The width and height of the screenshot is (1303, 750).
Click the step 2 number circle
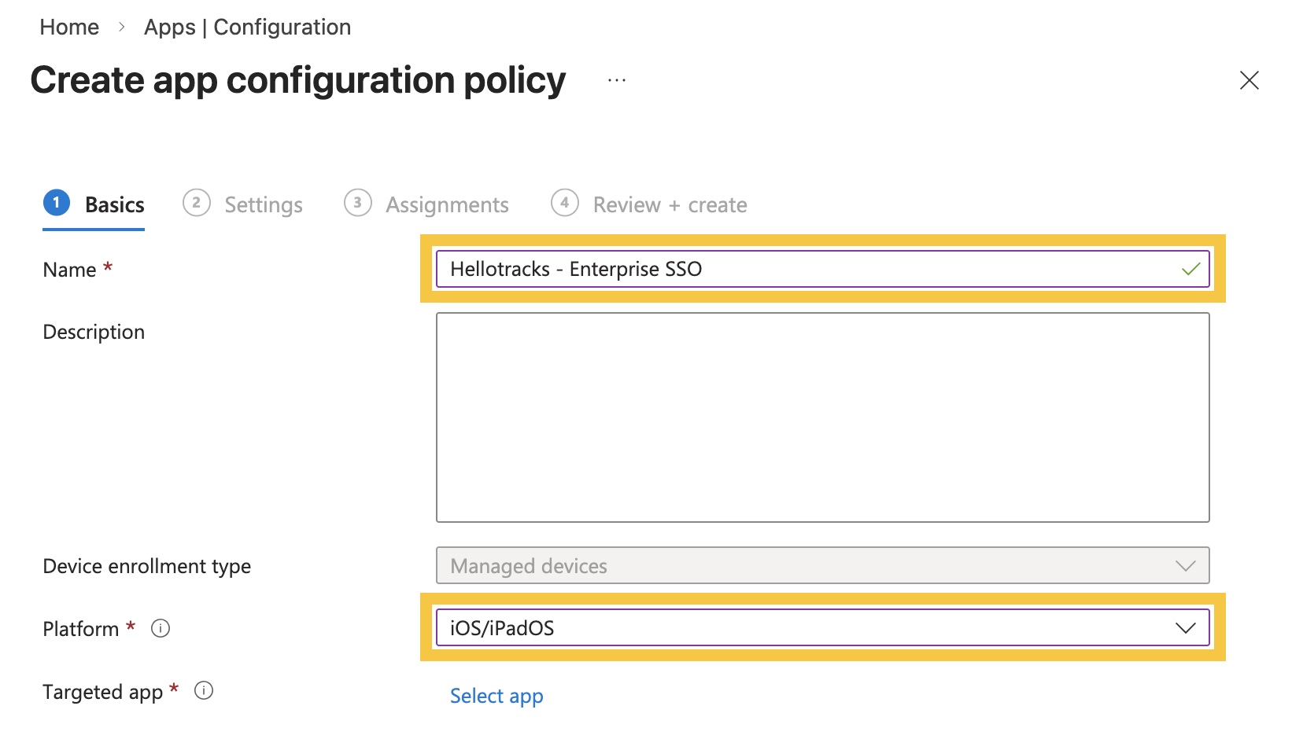(196, 203)
